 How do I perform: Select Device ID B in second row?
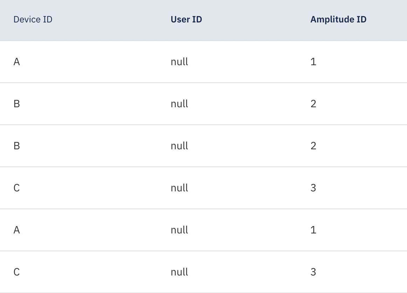coord(17,104)
